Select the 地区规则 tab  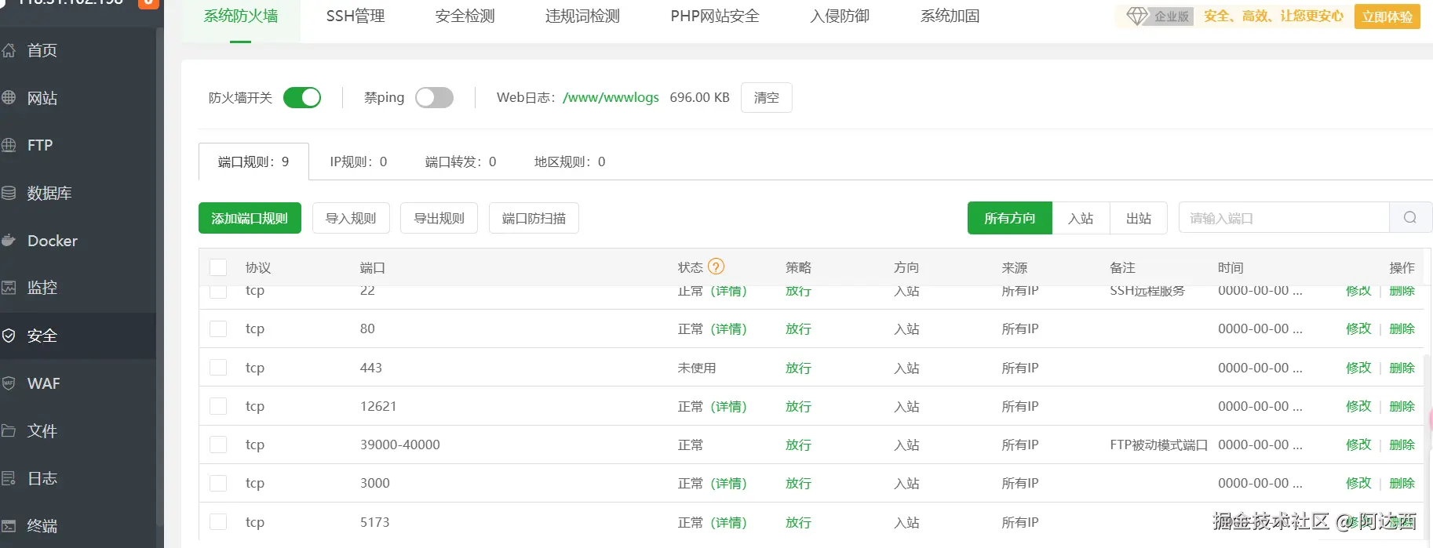570,161
